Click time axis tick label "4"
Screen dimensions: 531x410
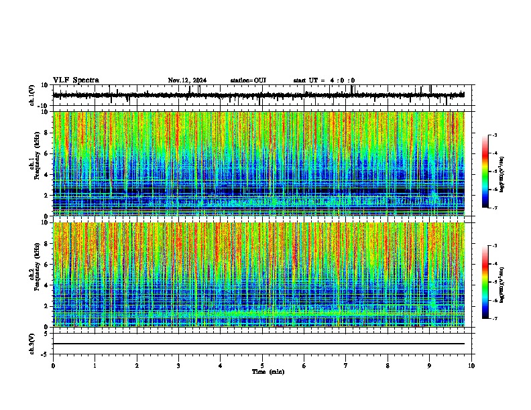(221, 366)
